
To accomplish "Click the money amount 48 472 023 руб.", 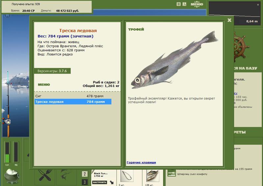I will 67,11.
